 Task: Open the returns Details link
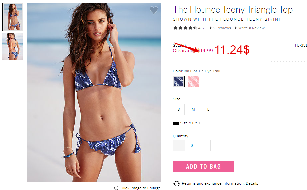tap(252, 183)
